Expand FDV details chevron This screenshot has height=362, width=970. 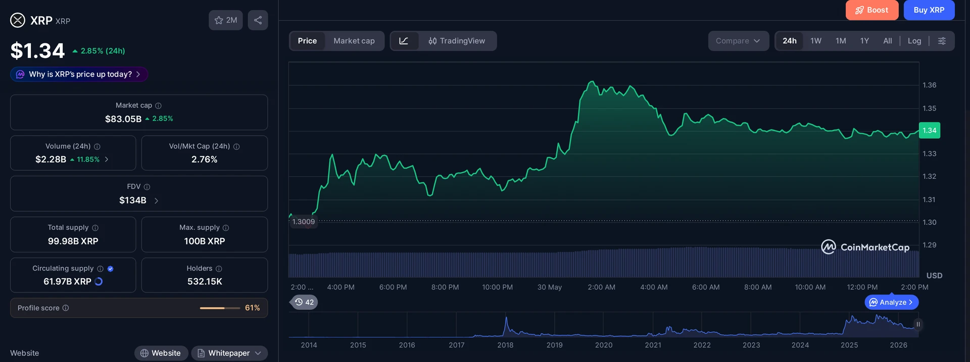(156, 201)
